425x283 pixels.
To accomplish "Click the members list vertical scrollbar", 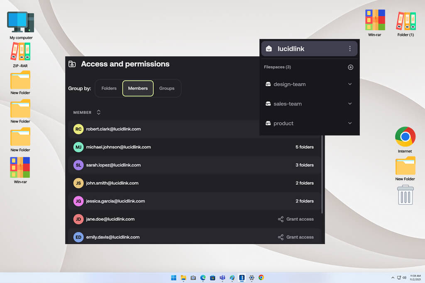I will pos(322,174).
